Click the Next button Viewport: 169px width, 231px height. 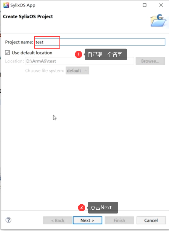[87, 220]
